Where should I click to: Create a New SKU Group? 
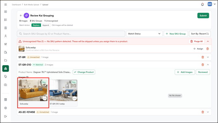coord(176,34)
